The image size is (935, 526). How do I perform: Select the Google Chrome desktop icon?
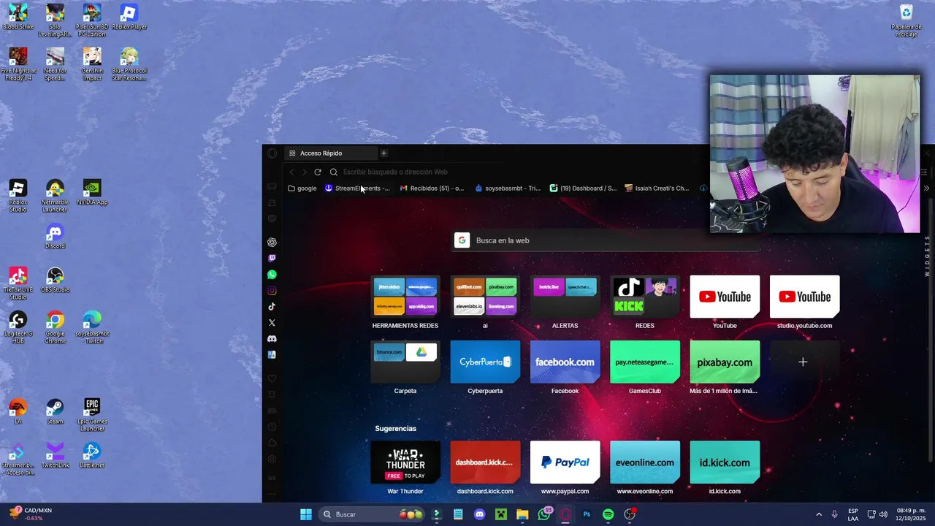click(55, 327)
